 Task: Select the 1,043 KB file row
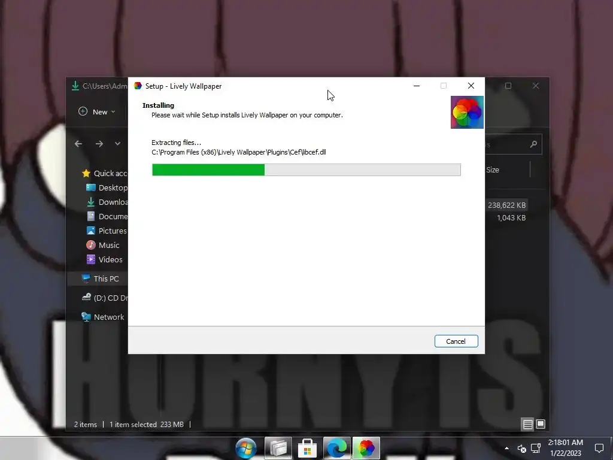(x=511, y=218)
